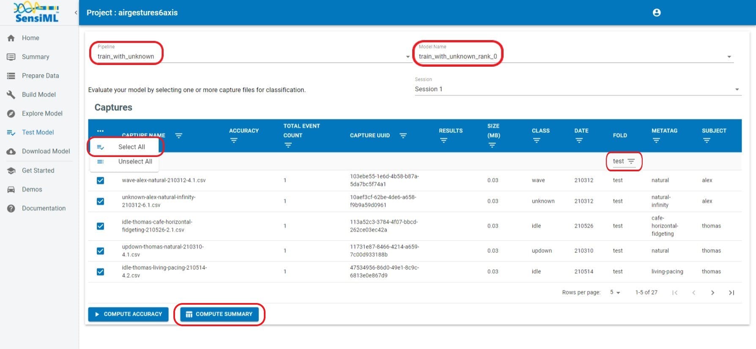Uncheck the wave-alex-natural-210312-4.1.csv capture
Screen dimensions: 756x349
coord(100,181)
